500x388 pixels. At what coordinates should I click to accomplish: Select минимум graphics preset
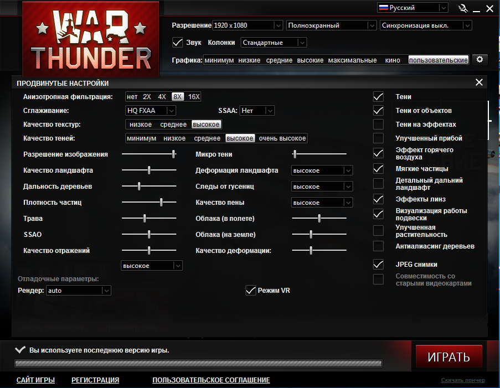point(219,60)
